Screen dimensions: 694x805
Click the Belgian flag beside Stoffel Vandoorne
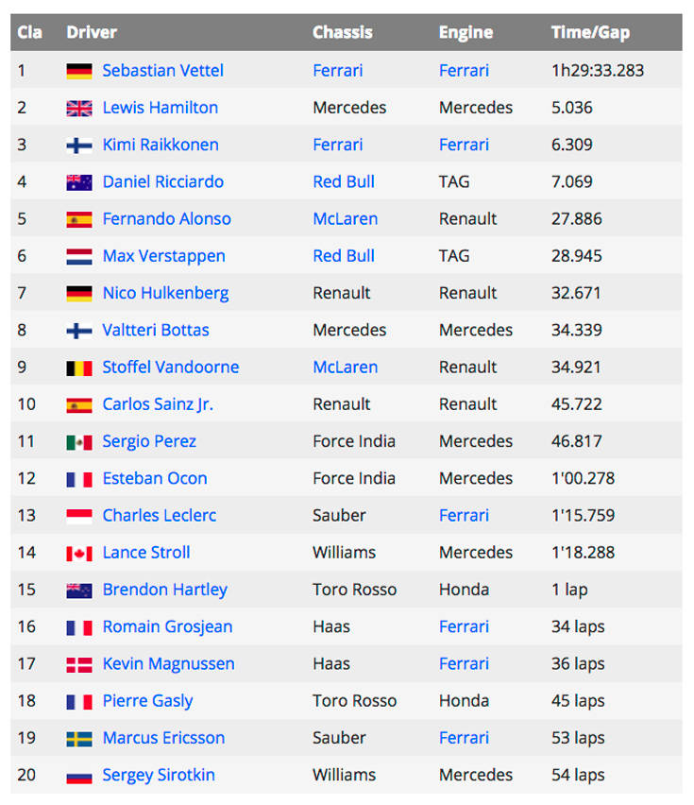[x=79, y=368]
